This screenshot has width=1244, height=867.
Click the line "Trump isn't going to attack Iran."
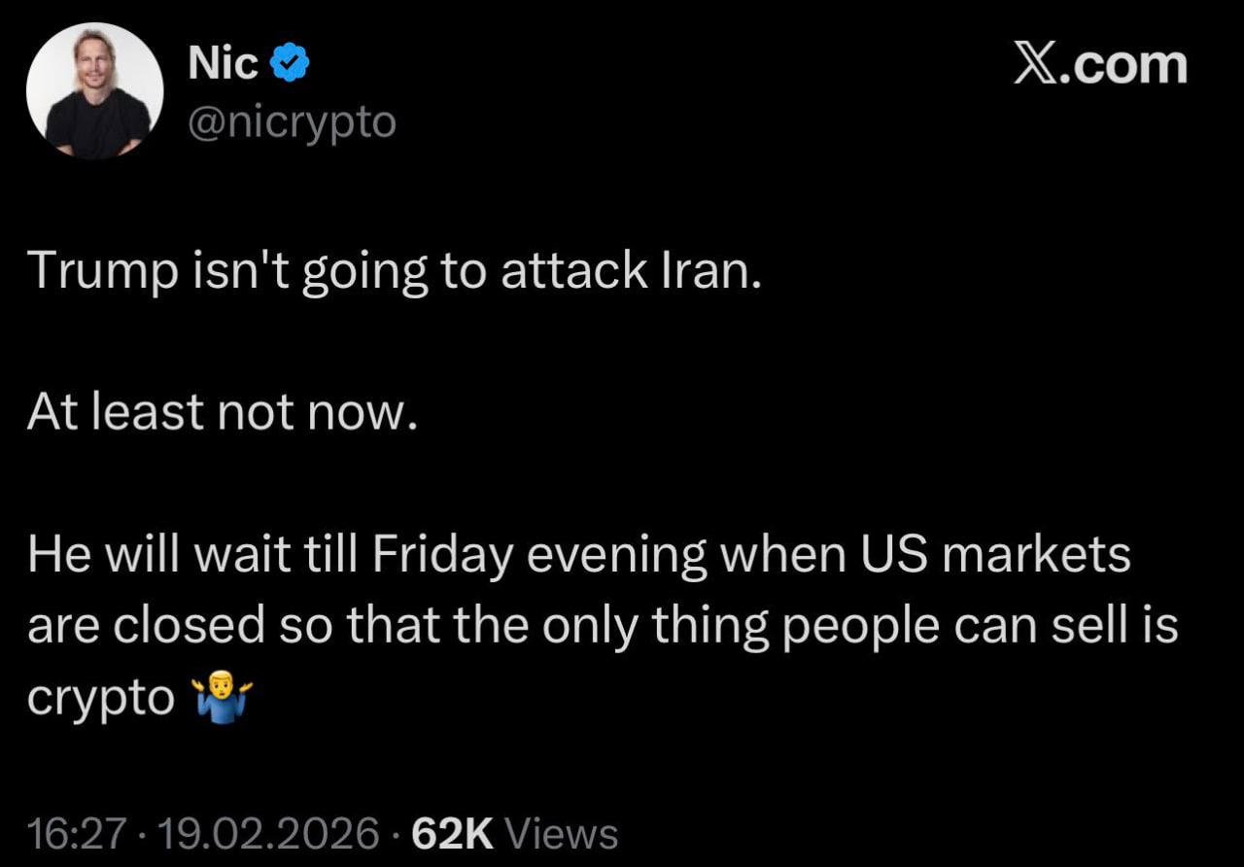click(x=392, y=273)
